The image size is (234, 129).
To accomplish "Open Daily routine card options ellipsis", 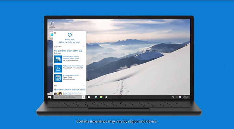I will click(x=84, y=47).
